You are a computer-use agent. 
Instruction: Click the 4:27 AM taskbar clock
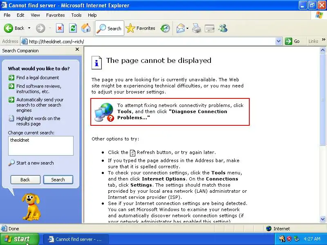click(312, 239)
